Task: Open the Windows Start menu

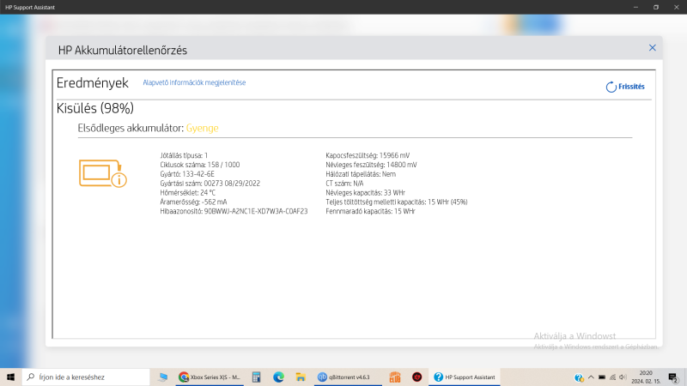Action: (10, 377)
